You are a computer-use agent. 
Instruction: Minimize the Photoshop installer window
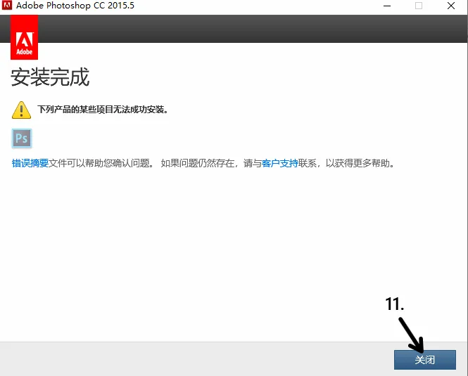(x=387, y=6)
